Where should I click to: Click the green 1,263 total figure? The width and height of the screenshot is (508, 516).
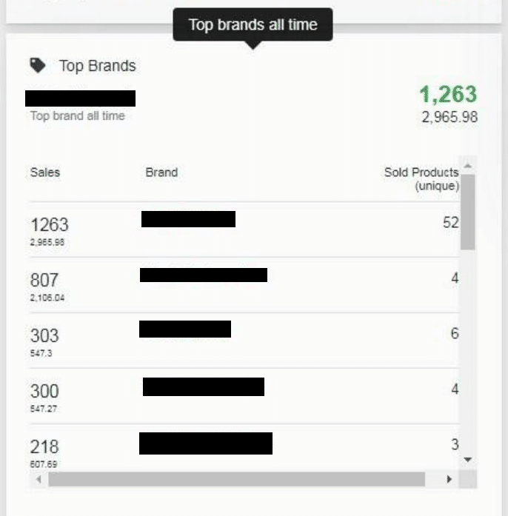(x=449, y=94)
